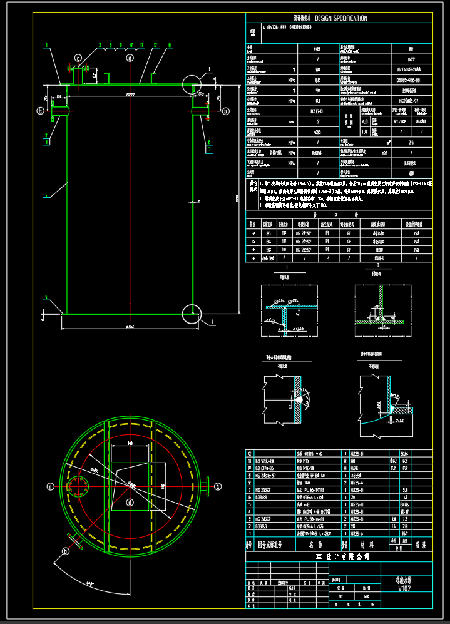Click the flange bolt circle in plan view
The width and height of the screenshot is (450, 624).
point(78,486)
